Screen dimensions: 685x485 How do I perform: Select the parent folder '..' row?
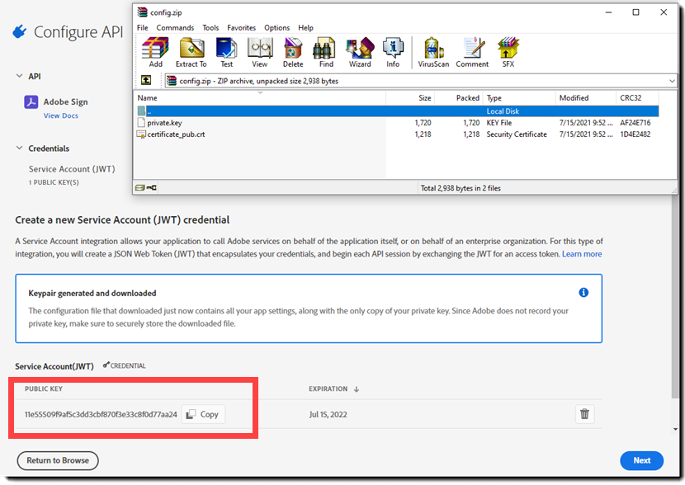(x=398, y=111)
